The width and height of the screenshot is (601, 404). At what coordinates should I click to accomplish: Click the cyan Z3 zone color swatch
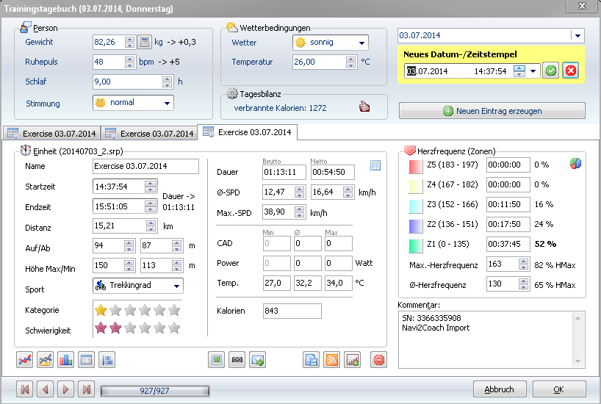click(x=416, y=206)
